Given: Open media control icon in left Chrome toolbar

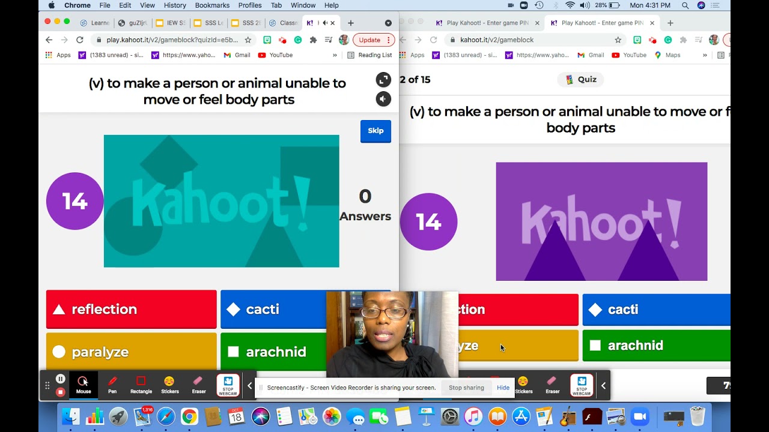Looking at the screenshot, I should click(x=328, y=40).
